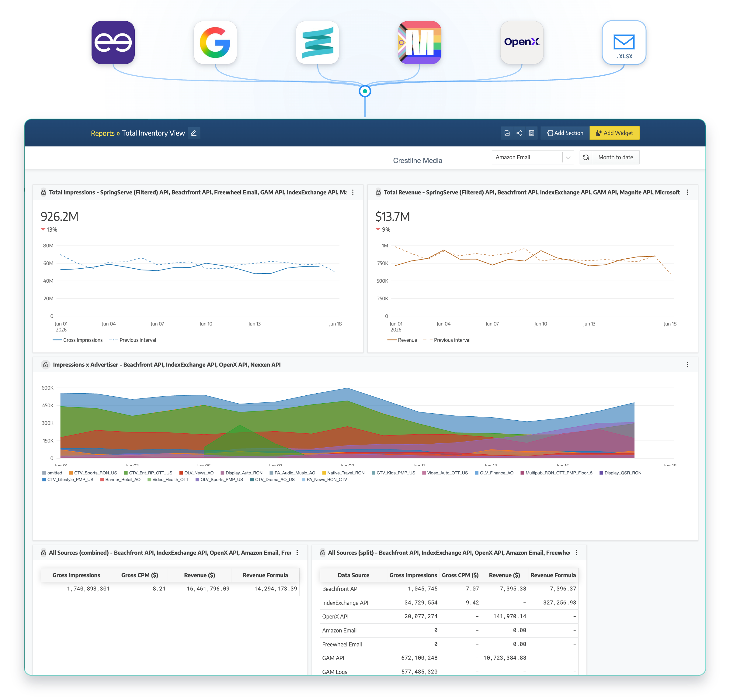Click the schedule calendar icon
Screen dimensions: 730x699
tap(531, 133)
